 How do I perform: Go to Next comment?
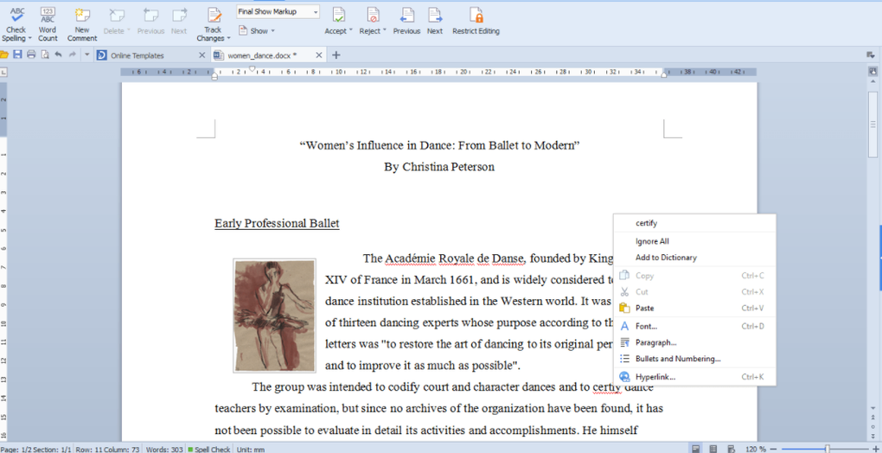tap(179, 22)
